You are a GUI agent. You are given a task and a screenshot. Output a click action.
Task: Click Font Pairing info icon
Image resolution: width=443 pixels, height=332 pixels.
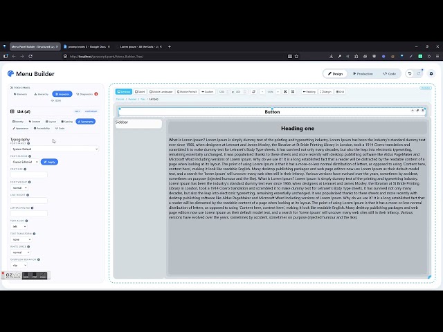(x=30, y=156)
